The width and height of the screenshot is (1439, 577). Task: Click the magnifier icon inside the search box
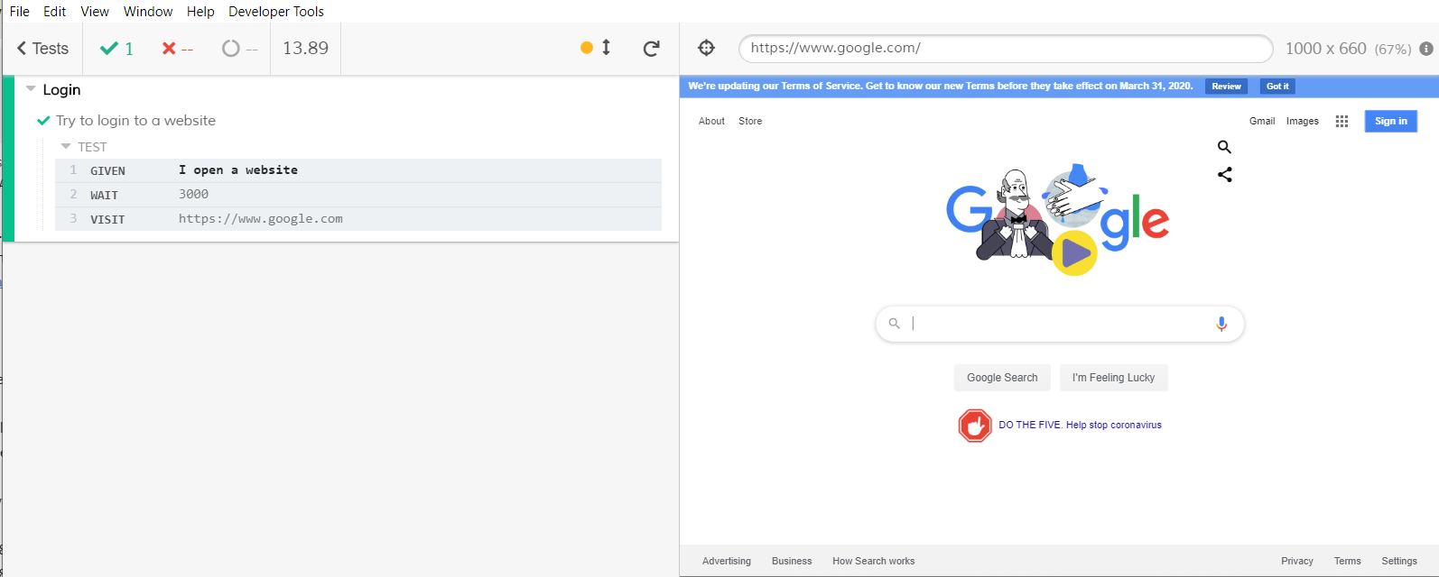click(x=894, y=324)
